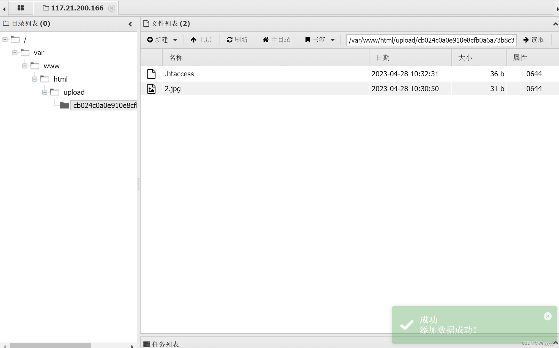Select the html folder in tree
This screenshot has width=559, height=348.
[60, 79]
